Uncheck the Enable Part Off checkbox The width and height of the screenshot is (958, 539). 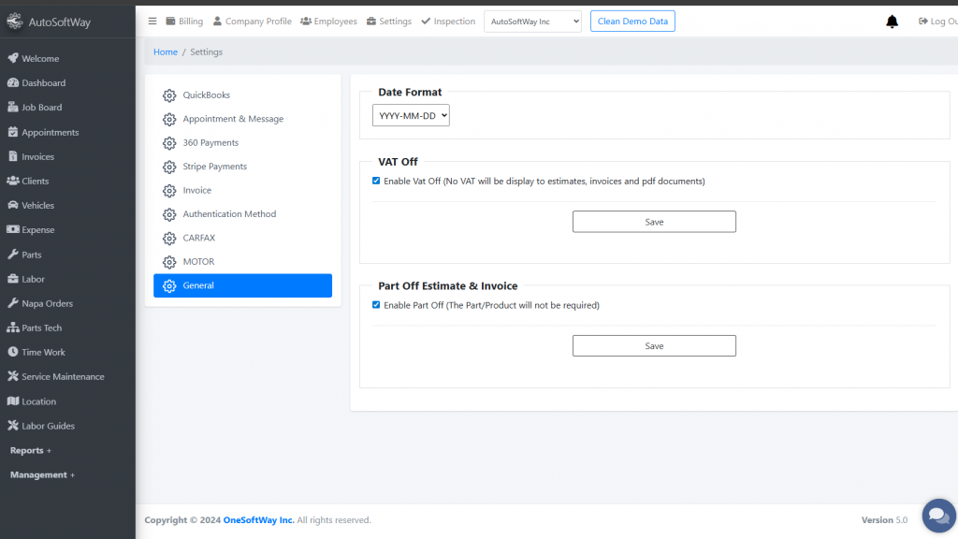(x=376, y=305)
